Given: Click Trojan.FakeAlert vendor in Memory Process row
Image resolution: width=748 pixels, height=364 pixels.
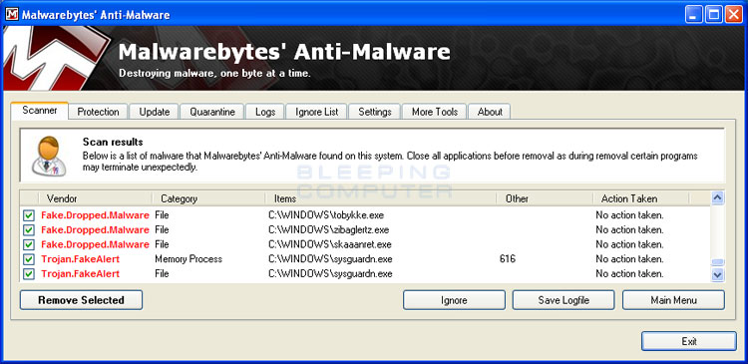Looking at the screenshot, I should [80, 259].
